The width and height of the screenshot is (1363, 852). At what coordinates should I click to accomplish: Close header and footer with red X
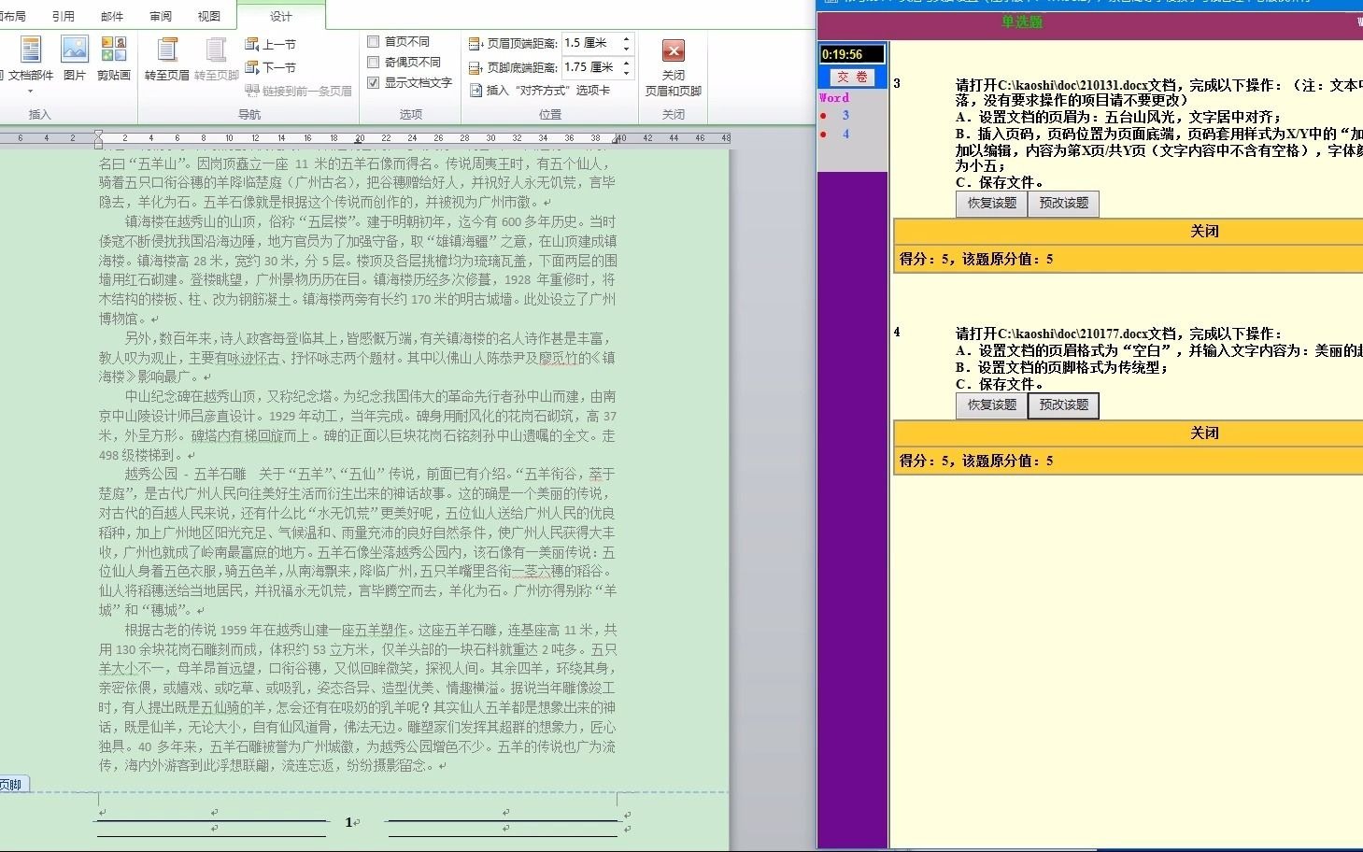click(x=673, y=50)
